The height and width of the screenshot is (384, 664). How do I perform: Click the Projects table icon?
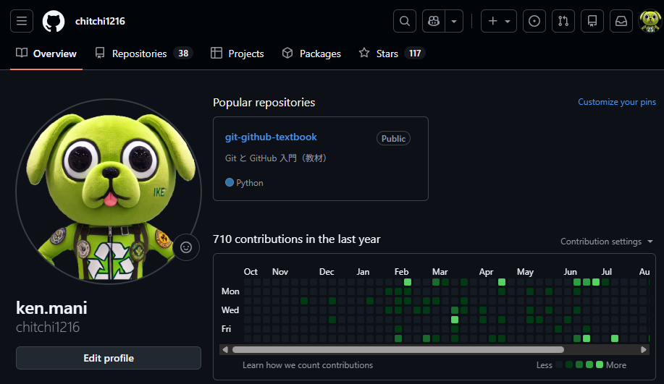(x=217, y=53)
